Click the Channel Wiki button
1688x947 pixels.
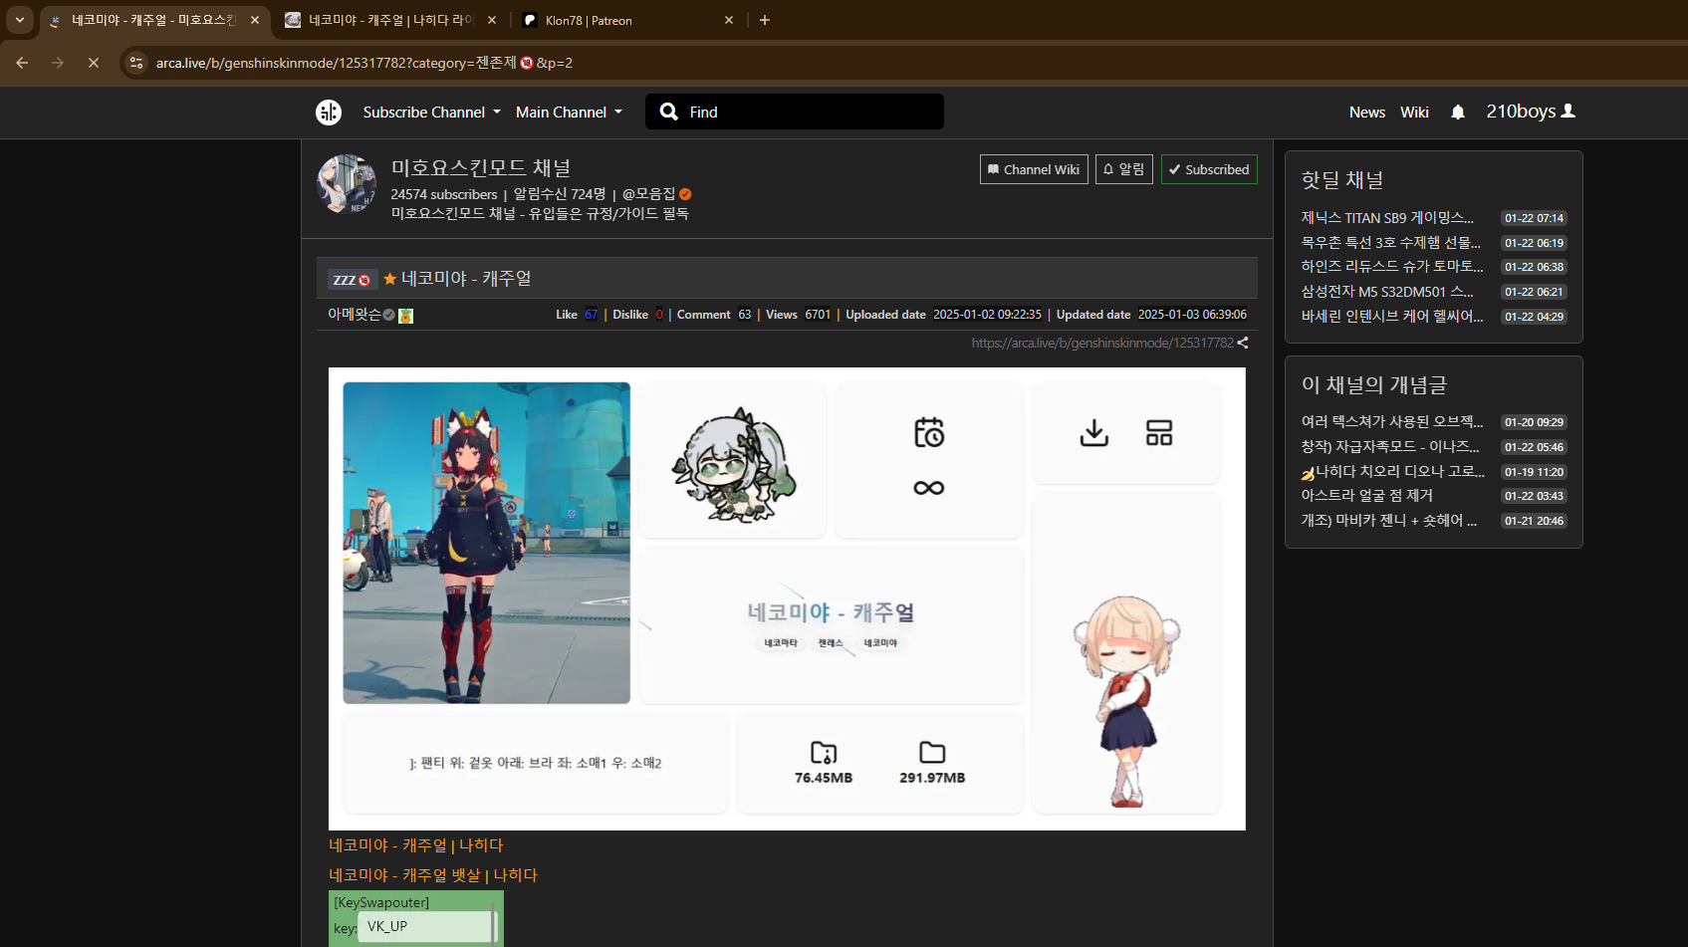pos(1034,169)
